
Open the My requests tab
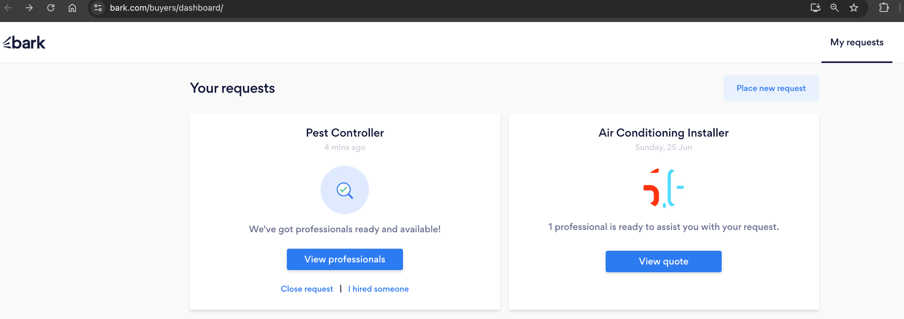click(x=857, y=42)
